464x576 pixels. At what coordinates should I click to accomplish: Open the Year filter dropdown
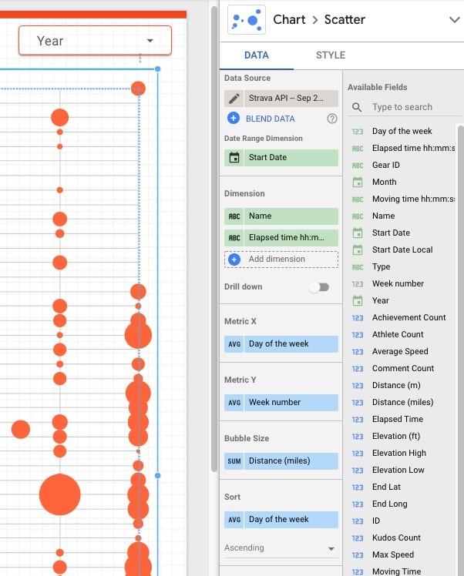coord(96,41)
